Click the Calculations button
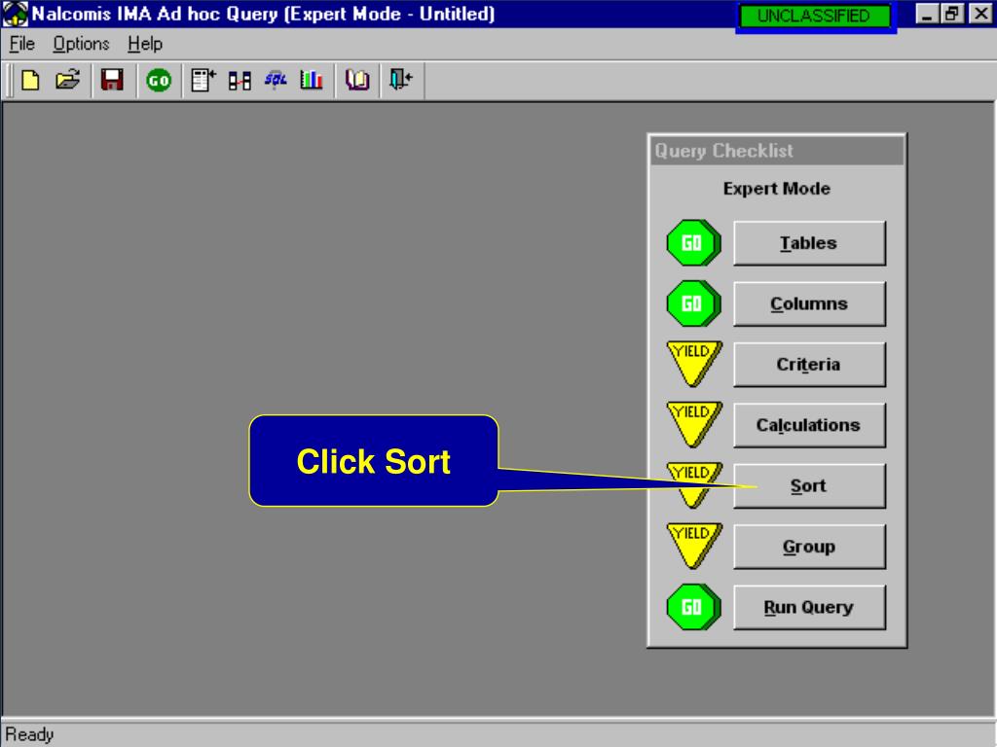This screenshot has width=997, height=747. pyautogui.click(x=809, y=425)
